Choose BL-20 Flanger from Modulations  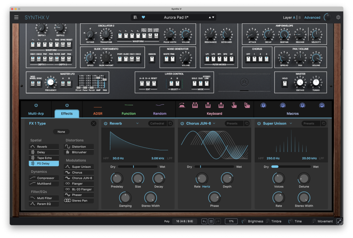point(79,189)
